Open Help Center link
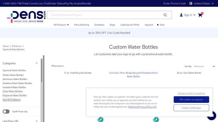Viewport: 218px width, 122px height. [30, 4]
